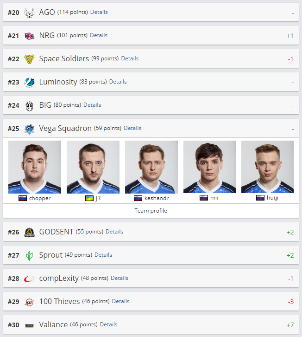Image resolution: width=302 pixels, height=337 pixels.
Task: Expand the #28 compLexity row
Action: tap(151, 278)
